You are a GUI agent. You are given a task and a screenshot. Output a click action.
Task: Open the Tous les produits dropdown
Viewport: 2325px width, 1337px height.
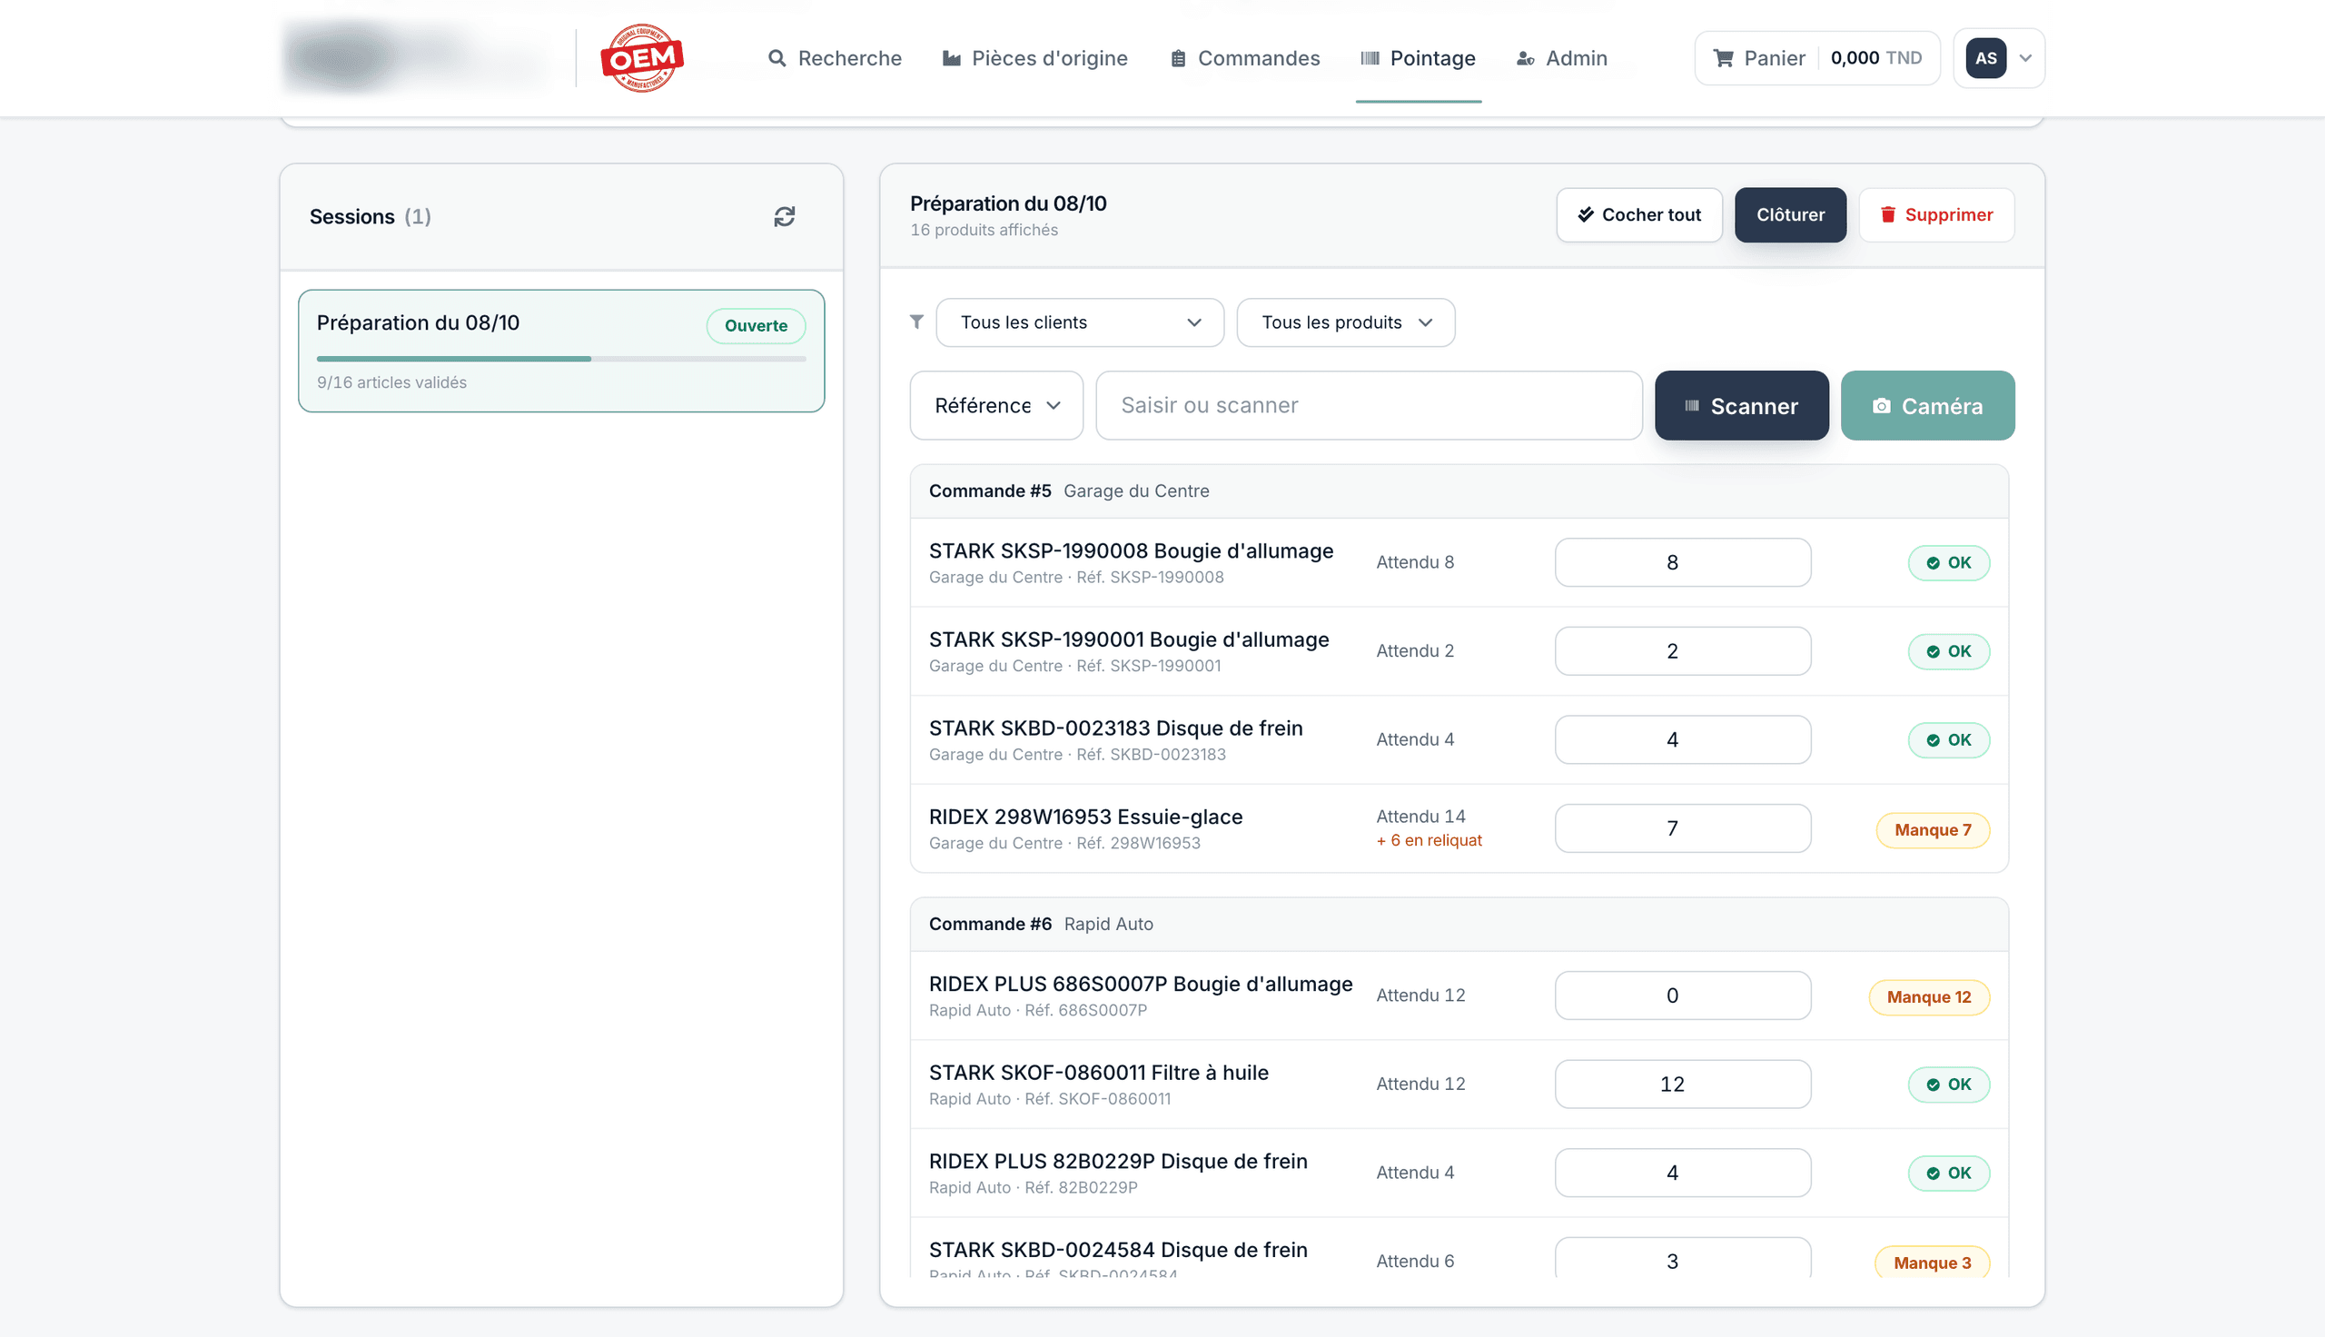(1346, 322)
